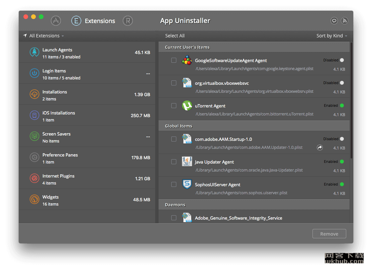This screenshot has height=270, width=372.
Task: Switch to the Extensions tab
Action: tap(93, 21)
